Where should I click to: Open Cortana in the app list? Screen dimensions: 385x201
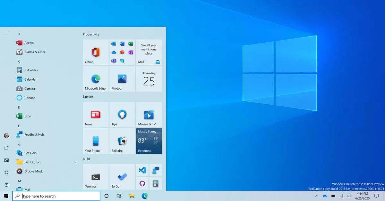pyautogui.click(x=47, y=98)
